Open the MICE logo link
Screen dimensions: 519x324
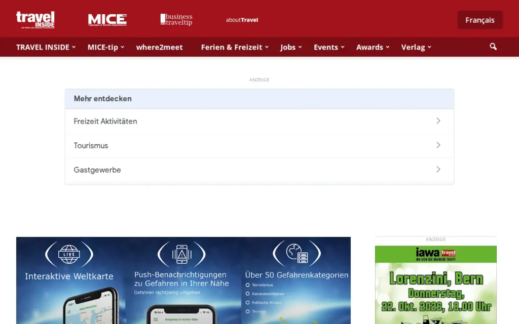point(107,20)
